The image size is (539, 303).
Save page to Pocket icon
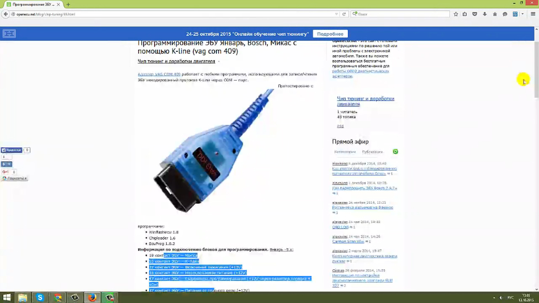pos(475,14)
